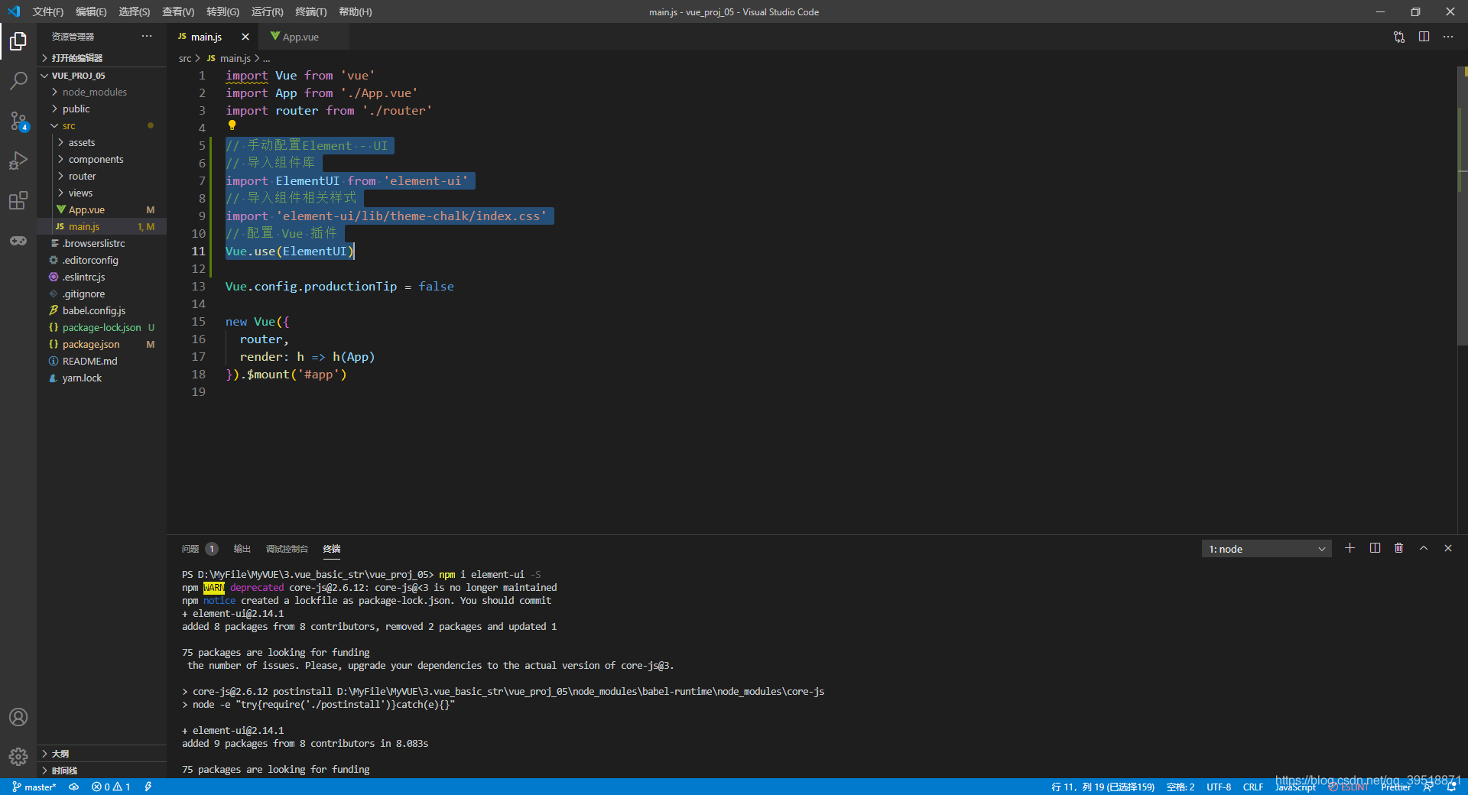Expand the components folder
Screen dimensions: 1468x795
point(102,159)
